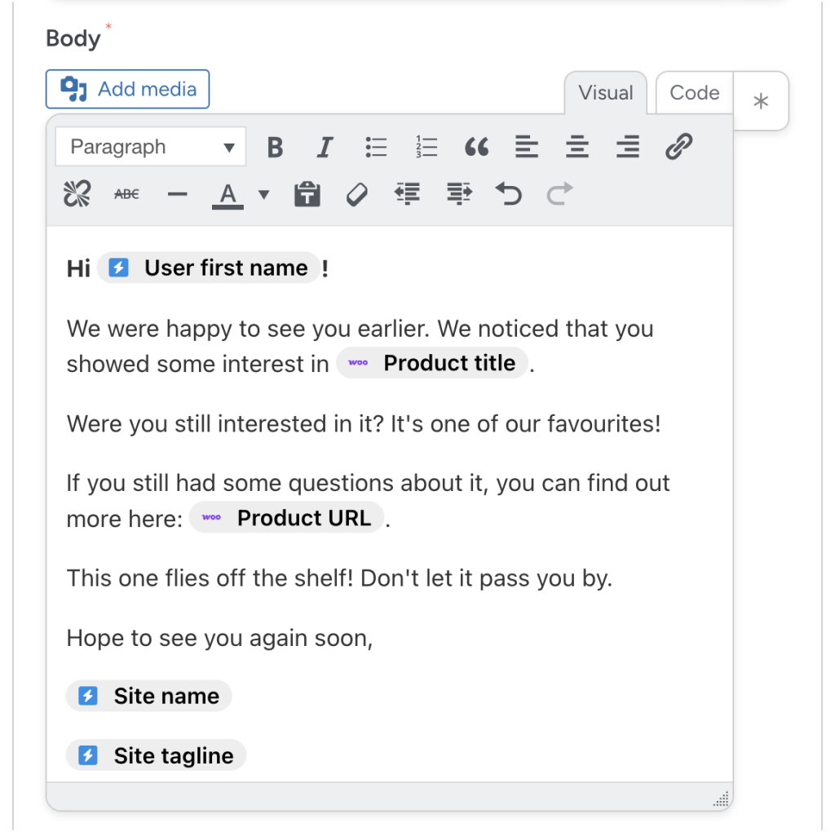This screenshot has width=835, height=832.
Task: Apply italic formatting
Action: tap(325, 147)
